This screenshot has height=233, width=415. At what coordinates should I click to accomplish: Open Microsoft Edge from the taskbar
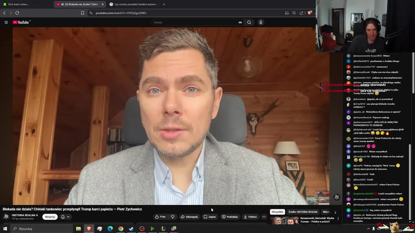(x=110, y=229)
